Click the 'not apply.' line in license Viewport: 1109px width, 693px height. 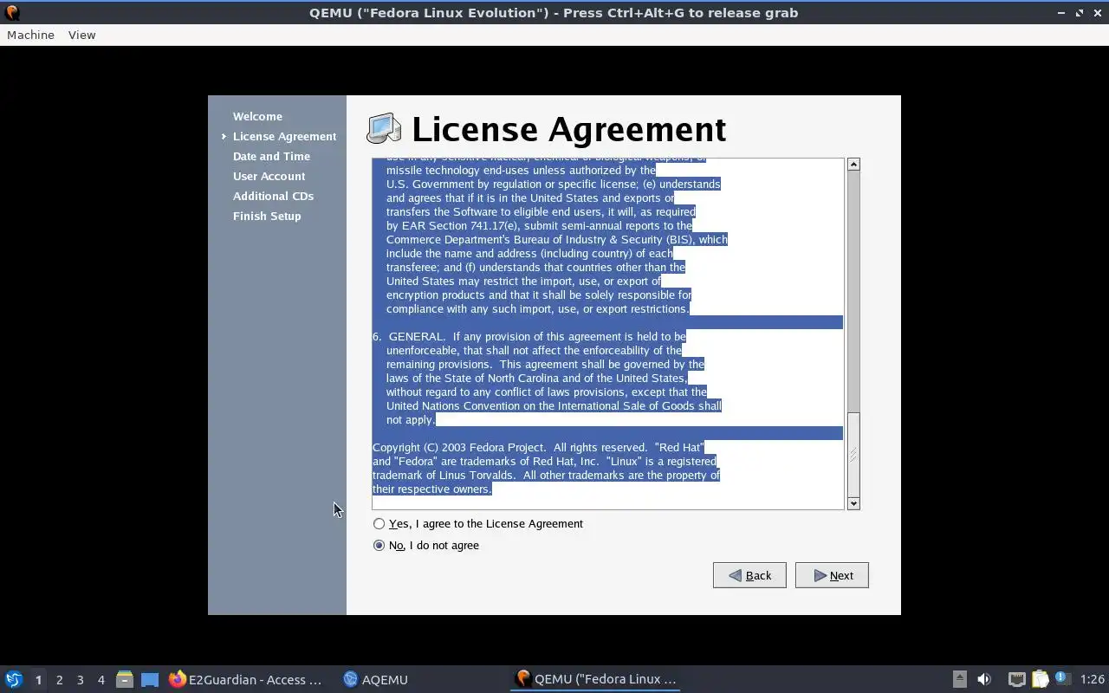[x=411, y=419]
